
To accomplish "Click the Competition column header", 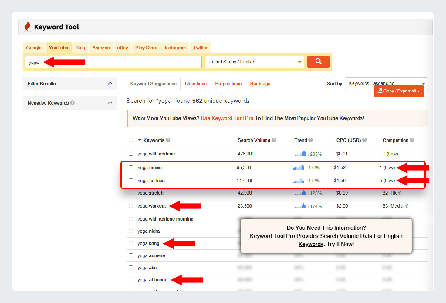I will (396, 140).
